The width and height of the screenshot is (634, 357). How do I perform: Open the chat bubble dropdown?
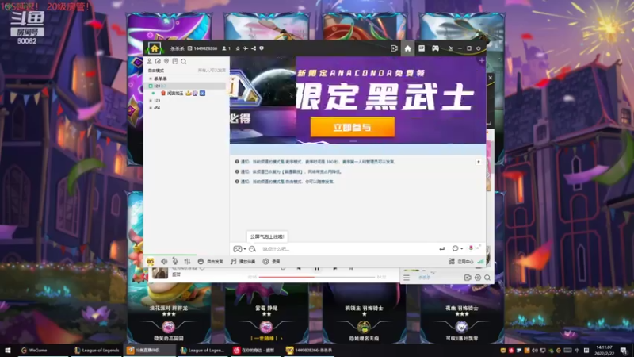tap(457, 248)
